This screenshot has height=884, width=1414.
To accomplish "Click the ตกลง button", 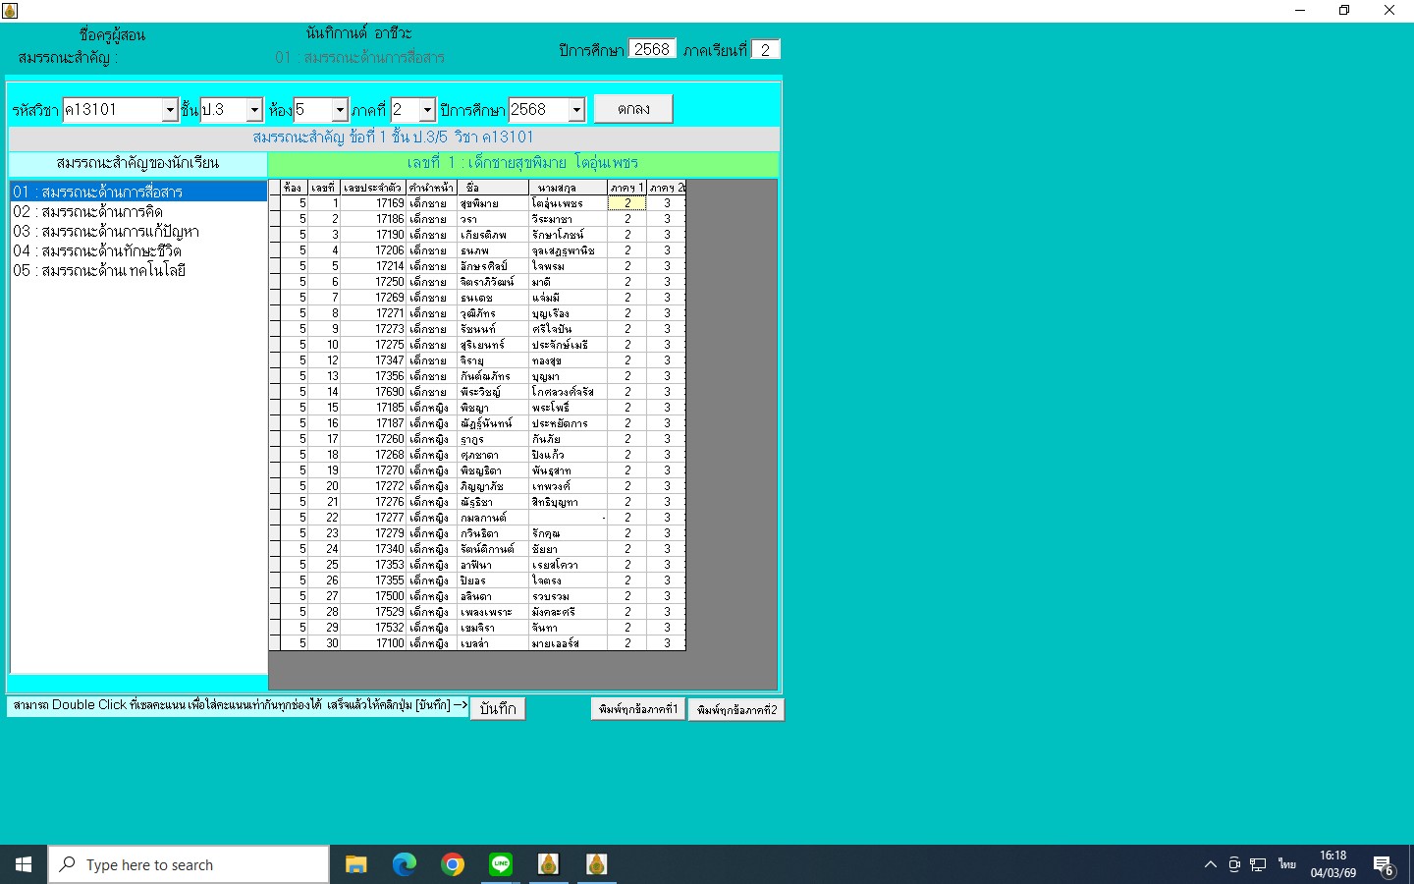I will pos(633,109).
